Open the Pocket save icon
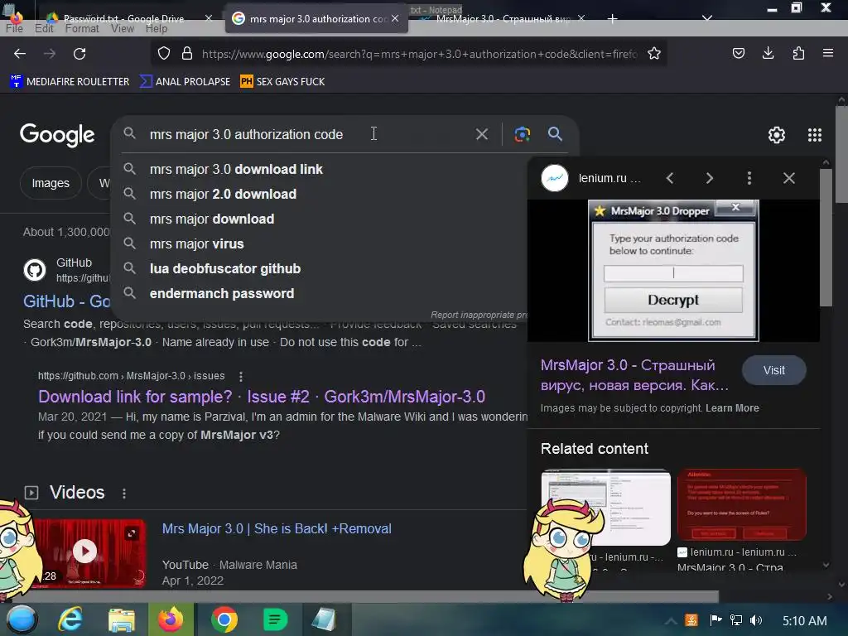Image resolution: width=848 pixels, height=636 pixels. pos(738,53)
